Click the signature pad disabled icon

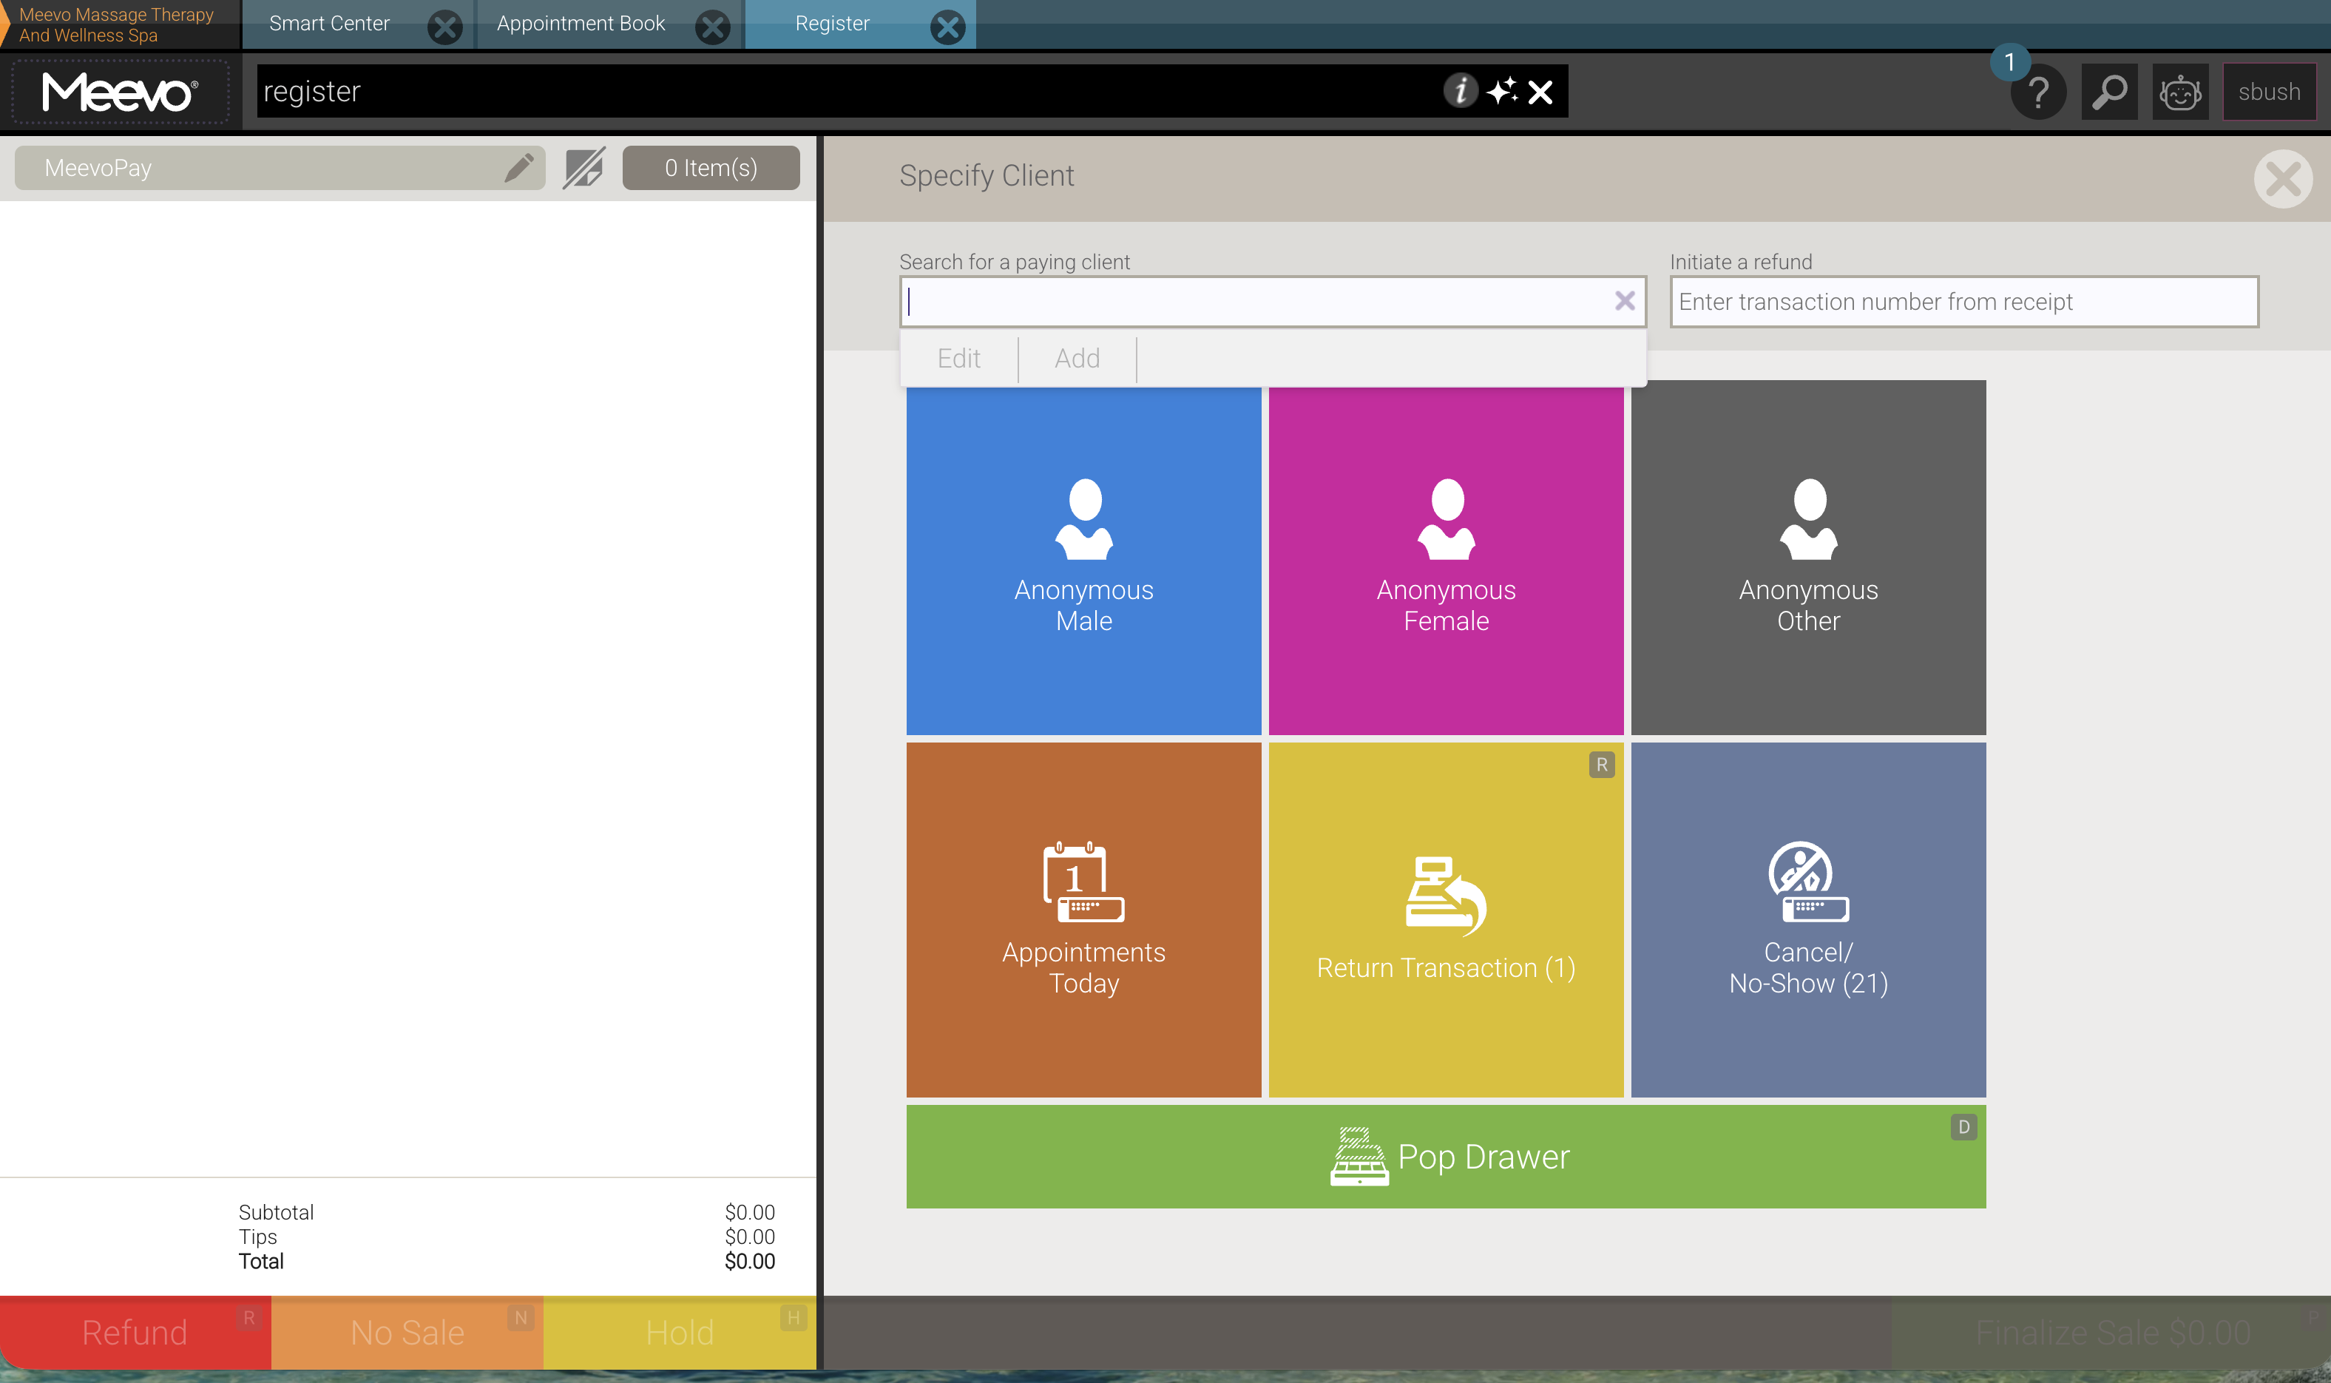tap(584, 168)
